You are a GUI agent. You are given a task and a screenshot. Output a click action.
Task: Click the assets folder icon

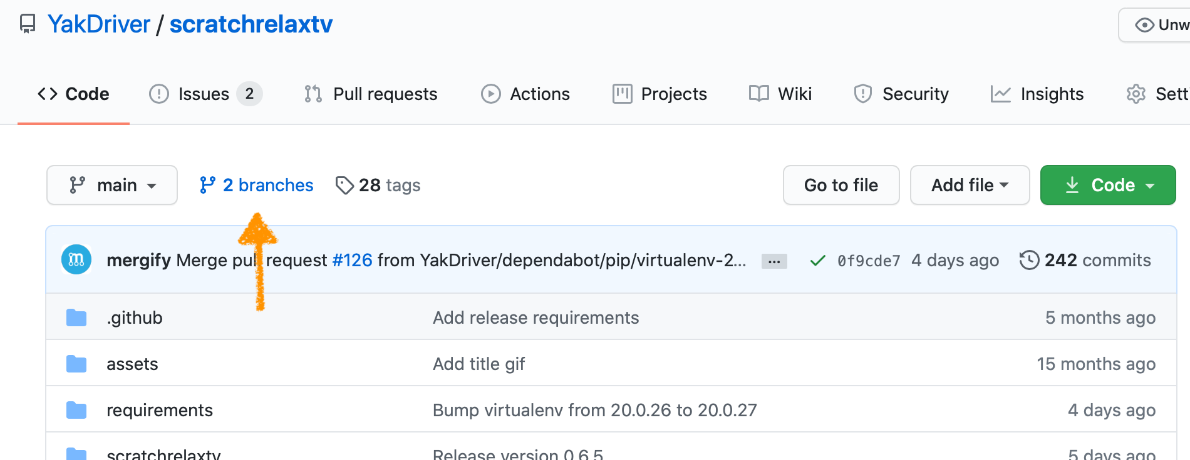coord(76,364)
